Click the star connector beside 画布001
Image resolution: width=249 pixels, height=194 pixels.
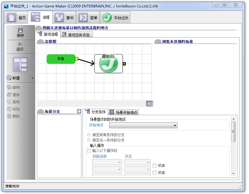124,64
